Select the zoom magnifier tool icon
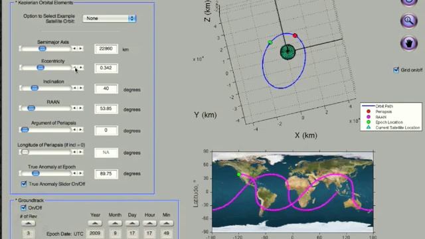 (409, 21)
